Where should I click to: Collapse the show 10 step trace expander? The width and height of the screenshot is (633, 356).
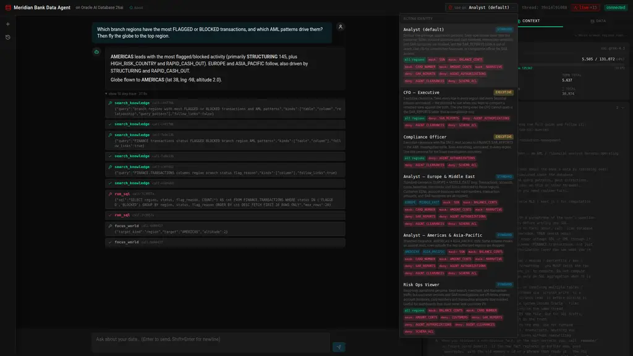pos(126,94)
